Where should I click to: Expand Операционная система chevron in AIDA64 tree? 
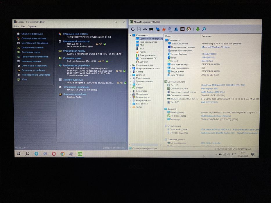(x=130, y=68)
